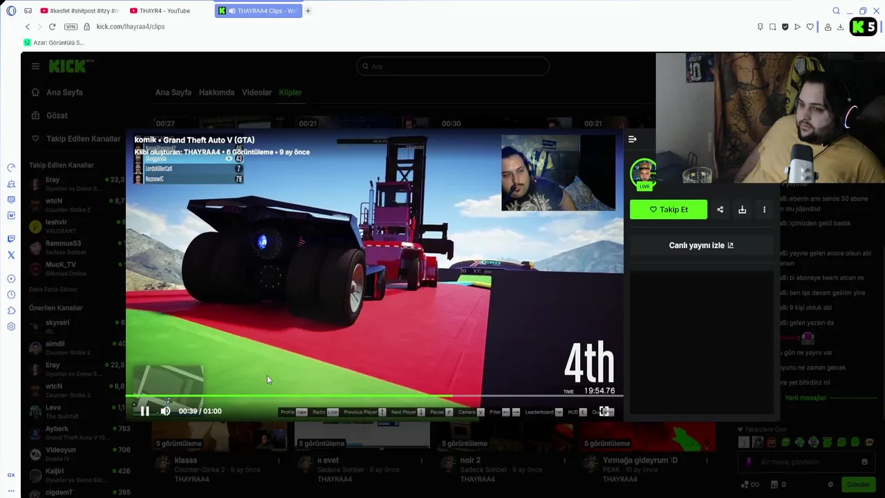Viewport: 885px width, 498px height.
Task: Focus the Kick Ara search field
Action: point(453,66)
